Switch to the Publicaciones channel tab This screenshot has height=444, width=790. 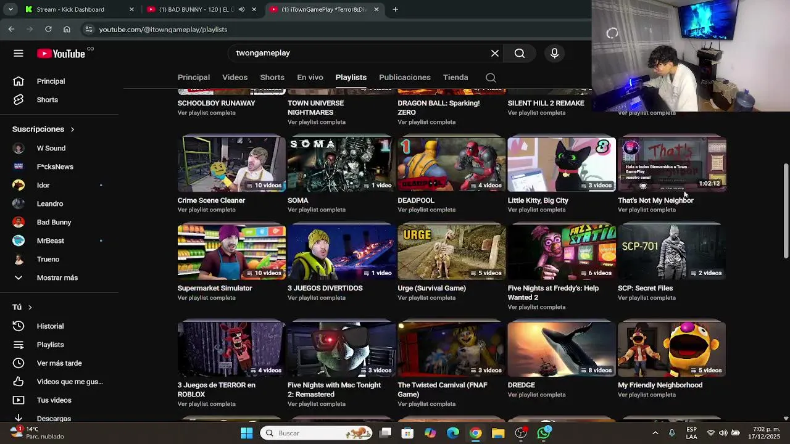point(405,78)
